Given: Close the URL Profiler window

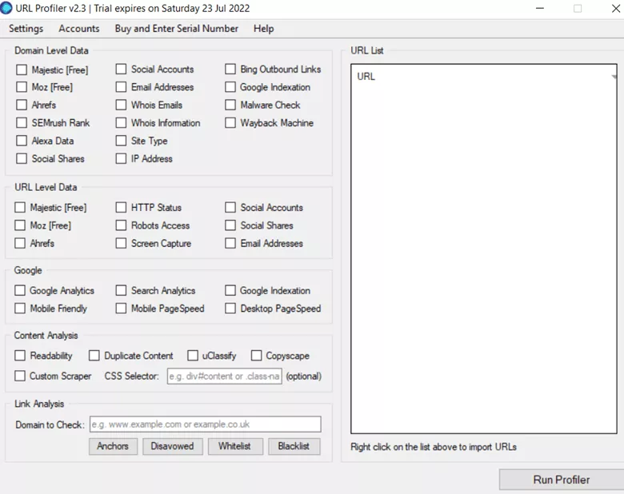Looking at the screenshot, I should coord(616,8).
